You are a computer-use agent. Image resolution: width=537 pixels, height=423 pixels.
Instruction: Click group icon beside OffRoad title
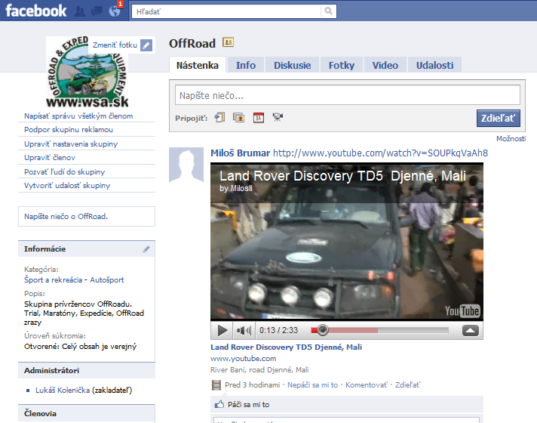pyautogui.click(x=228, y=42)
